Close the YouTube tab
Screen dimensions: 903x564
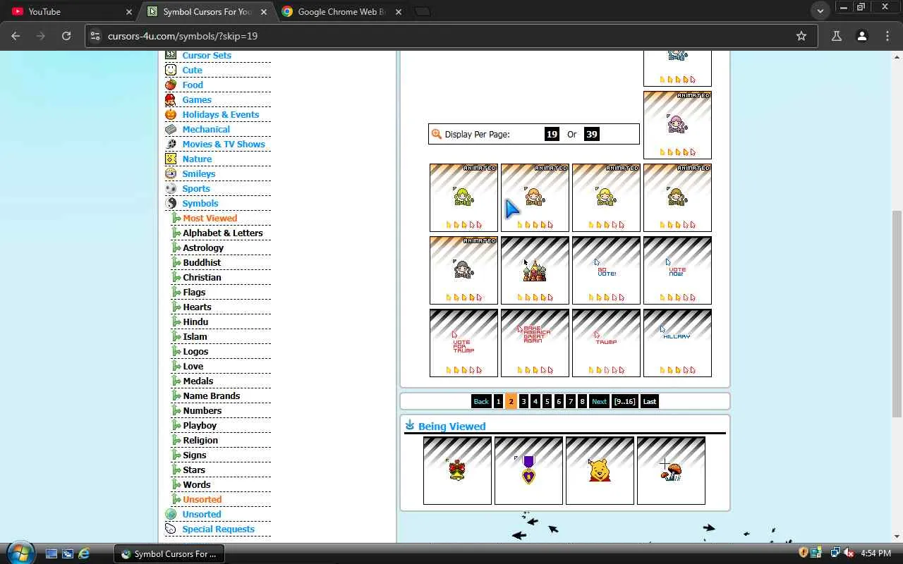coord(129,12)
